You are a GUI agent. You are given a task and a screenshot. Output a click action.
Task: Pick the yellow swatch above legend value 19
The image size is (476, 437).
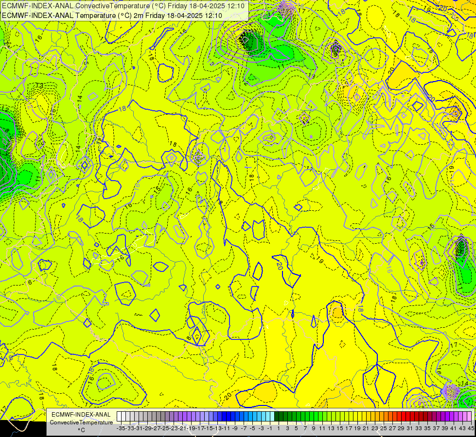coord(355,417)
